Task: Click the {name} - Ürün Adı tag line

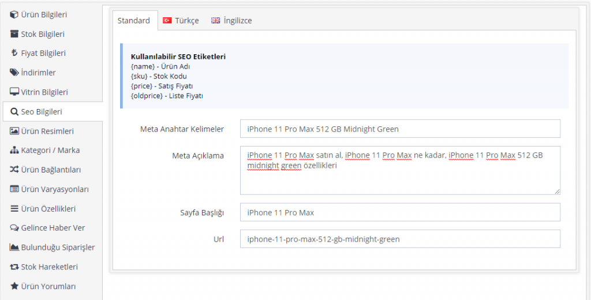Action: click(x=160, y=66)
